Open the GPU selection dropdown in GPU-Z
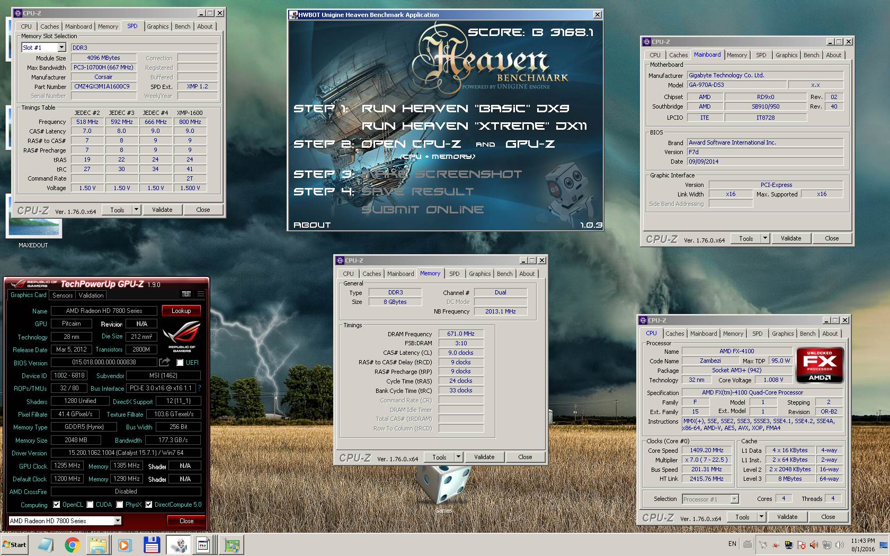 118,521
